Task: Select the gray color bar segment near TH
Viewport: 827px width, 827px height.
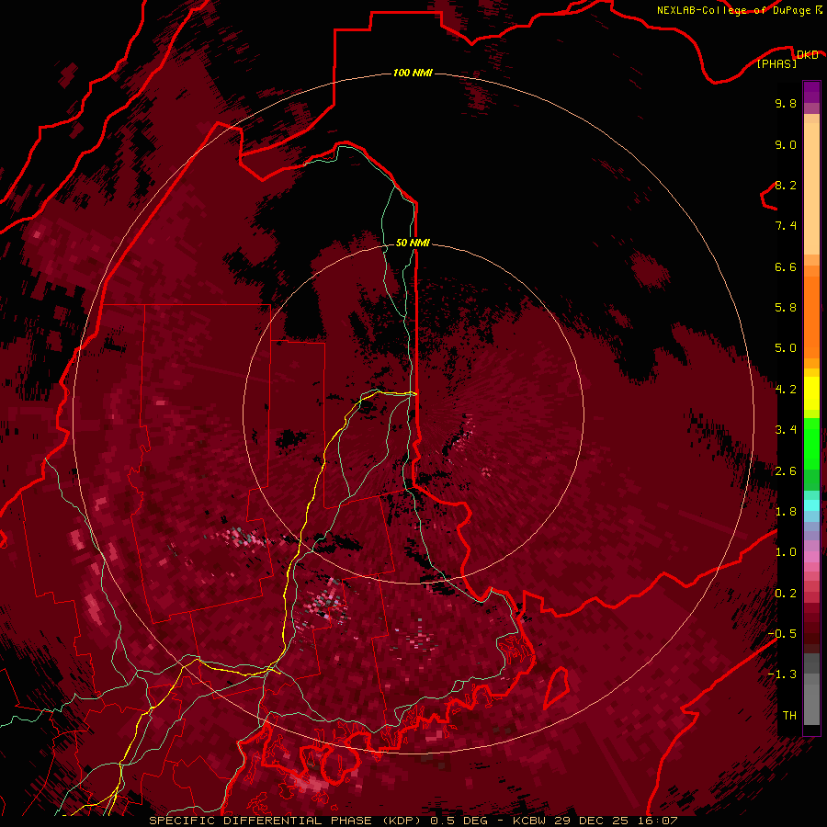Action: [811, 705]
